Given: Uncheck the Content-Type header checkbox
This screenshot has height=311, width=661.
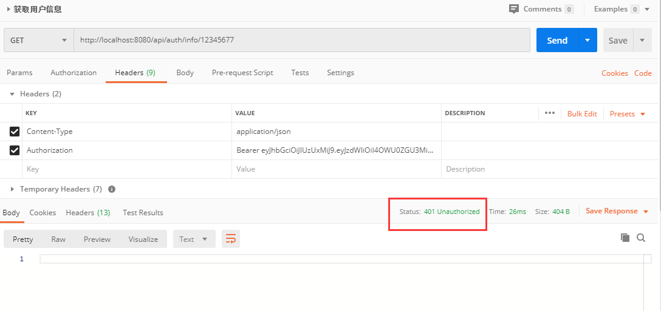Looking at the screenshot, I should point(15,132).
